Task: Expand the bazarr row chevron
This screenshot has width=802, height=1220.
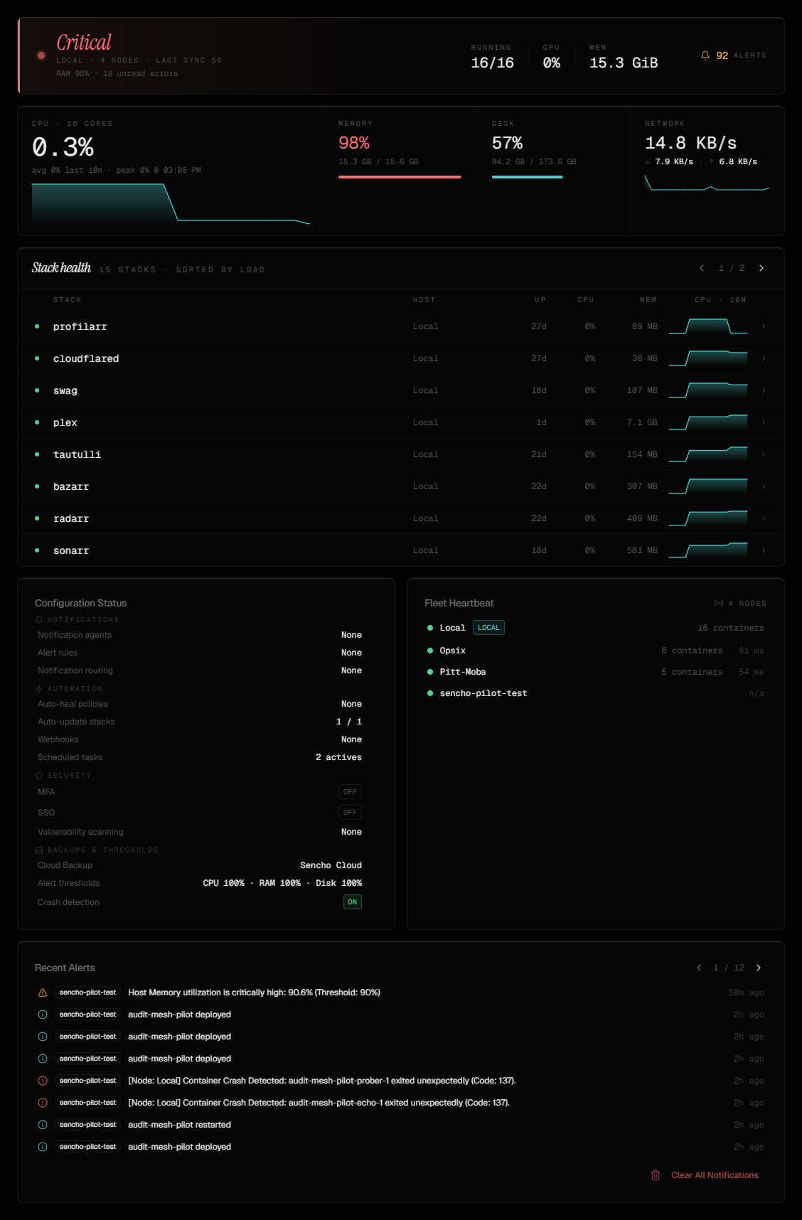Action: point(764,486)
